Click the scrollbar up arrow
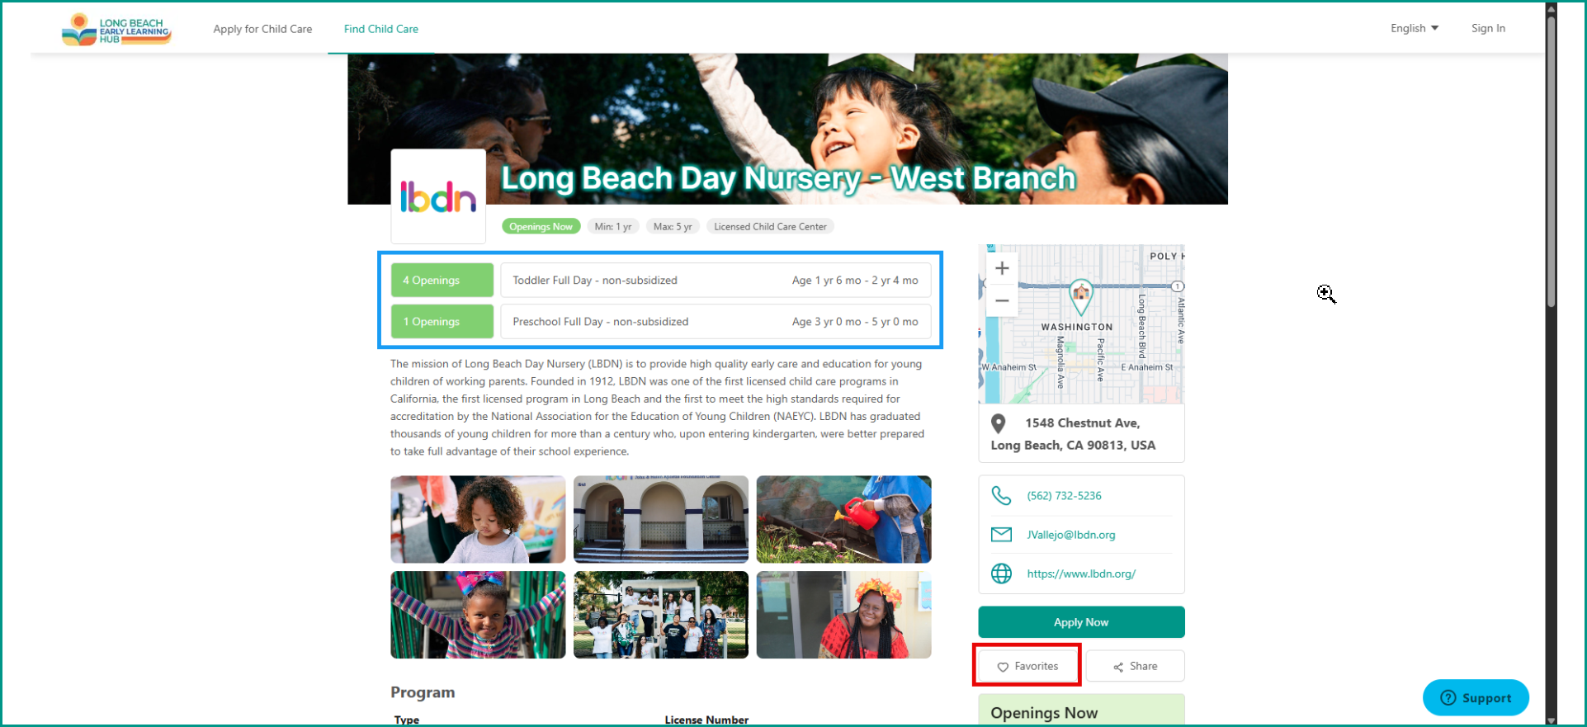Viewport: 1587px width, 727px height. pos(1552,8)
